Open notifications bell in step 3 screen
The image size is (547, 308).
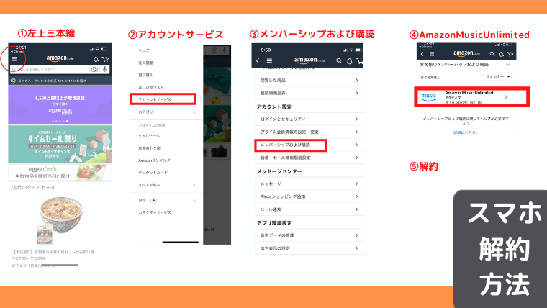coord(350,61)
